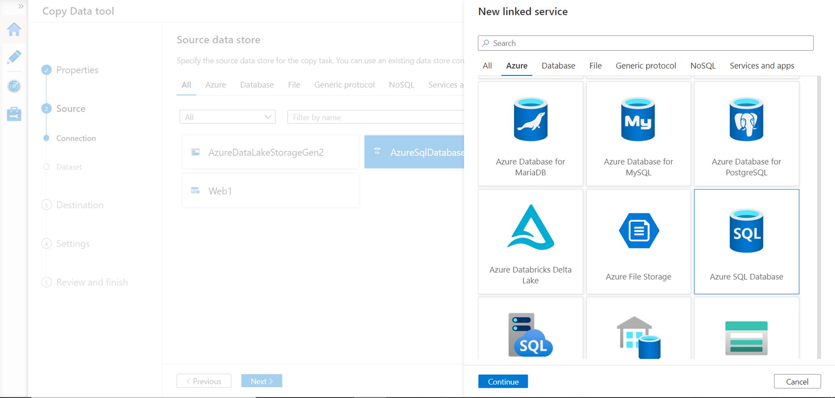Open the Manage toolbox icon in sidebar
Image resolution: width=835 pixels, height=398 pixels.
point(14,114)
